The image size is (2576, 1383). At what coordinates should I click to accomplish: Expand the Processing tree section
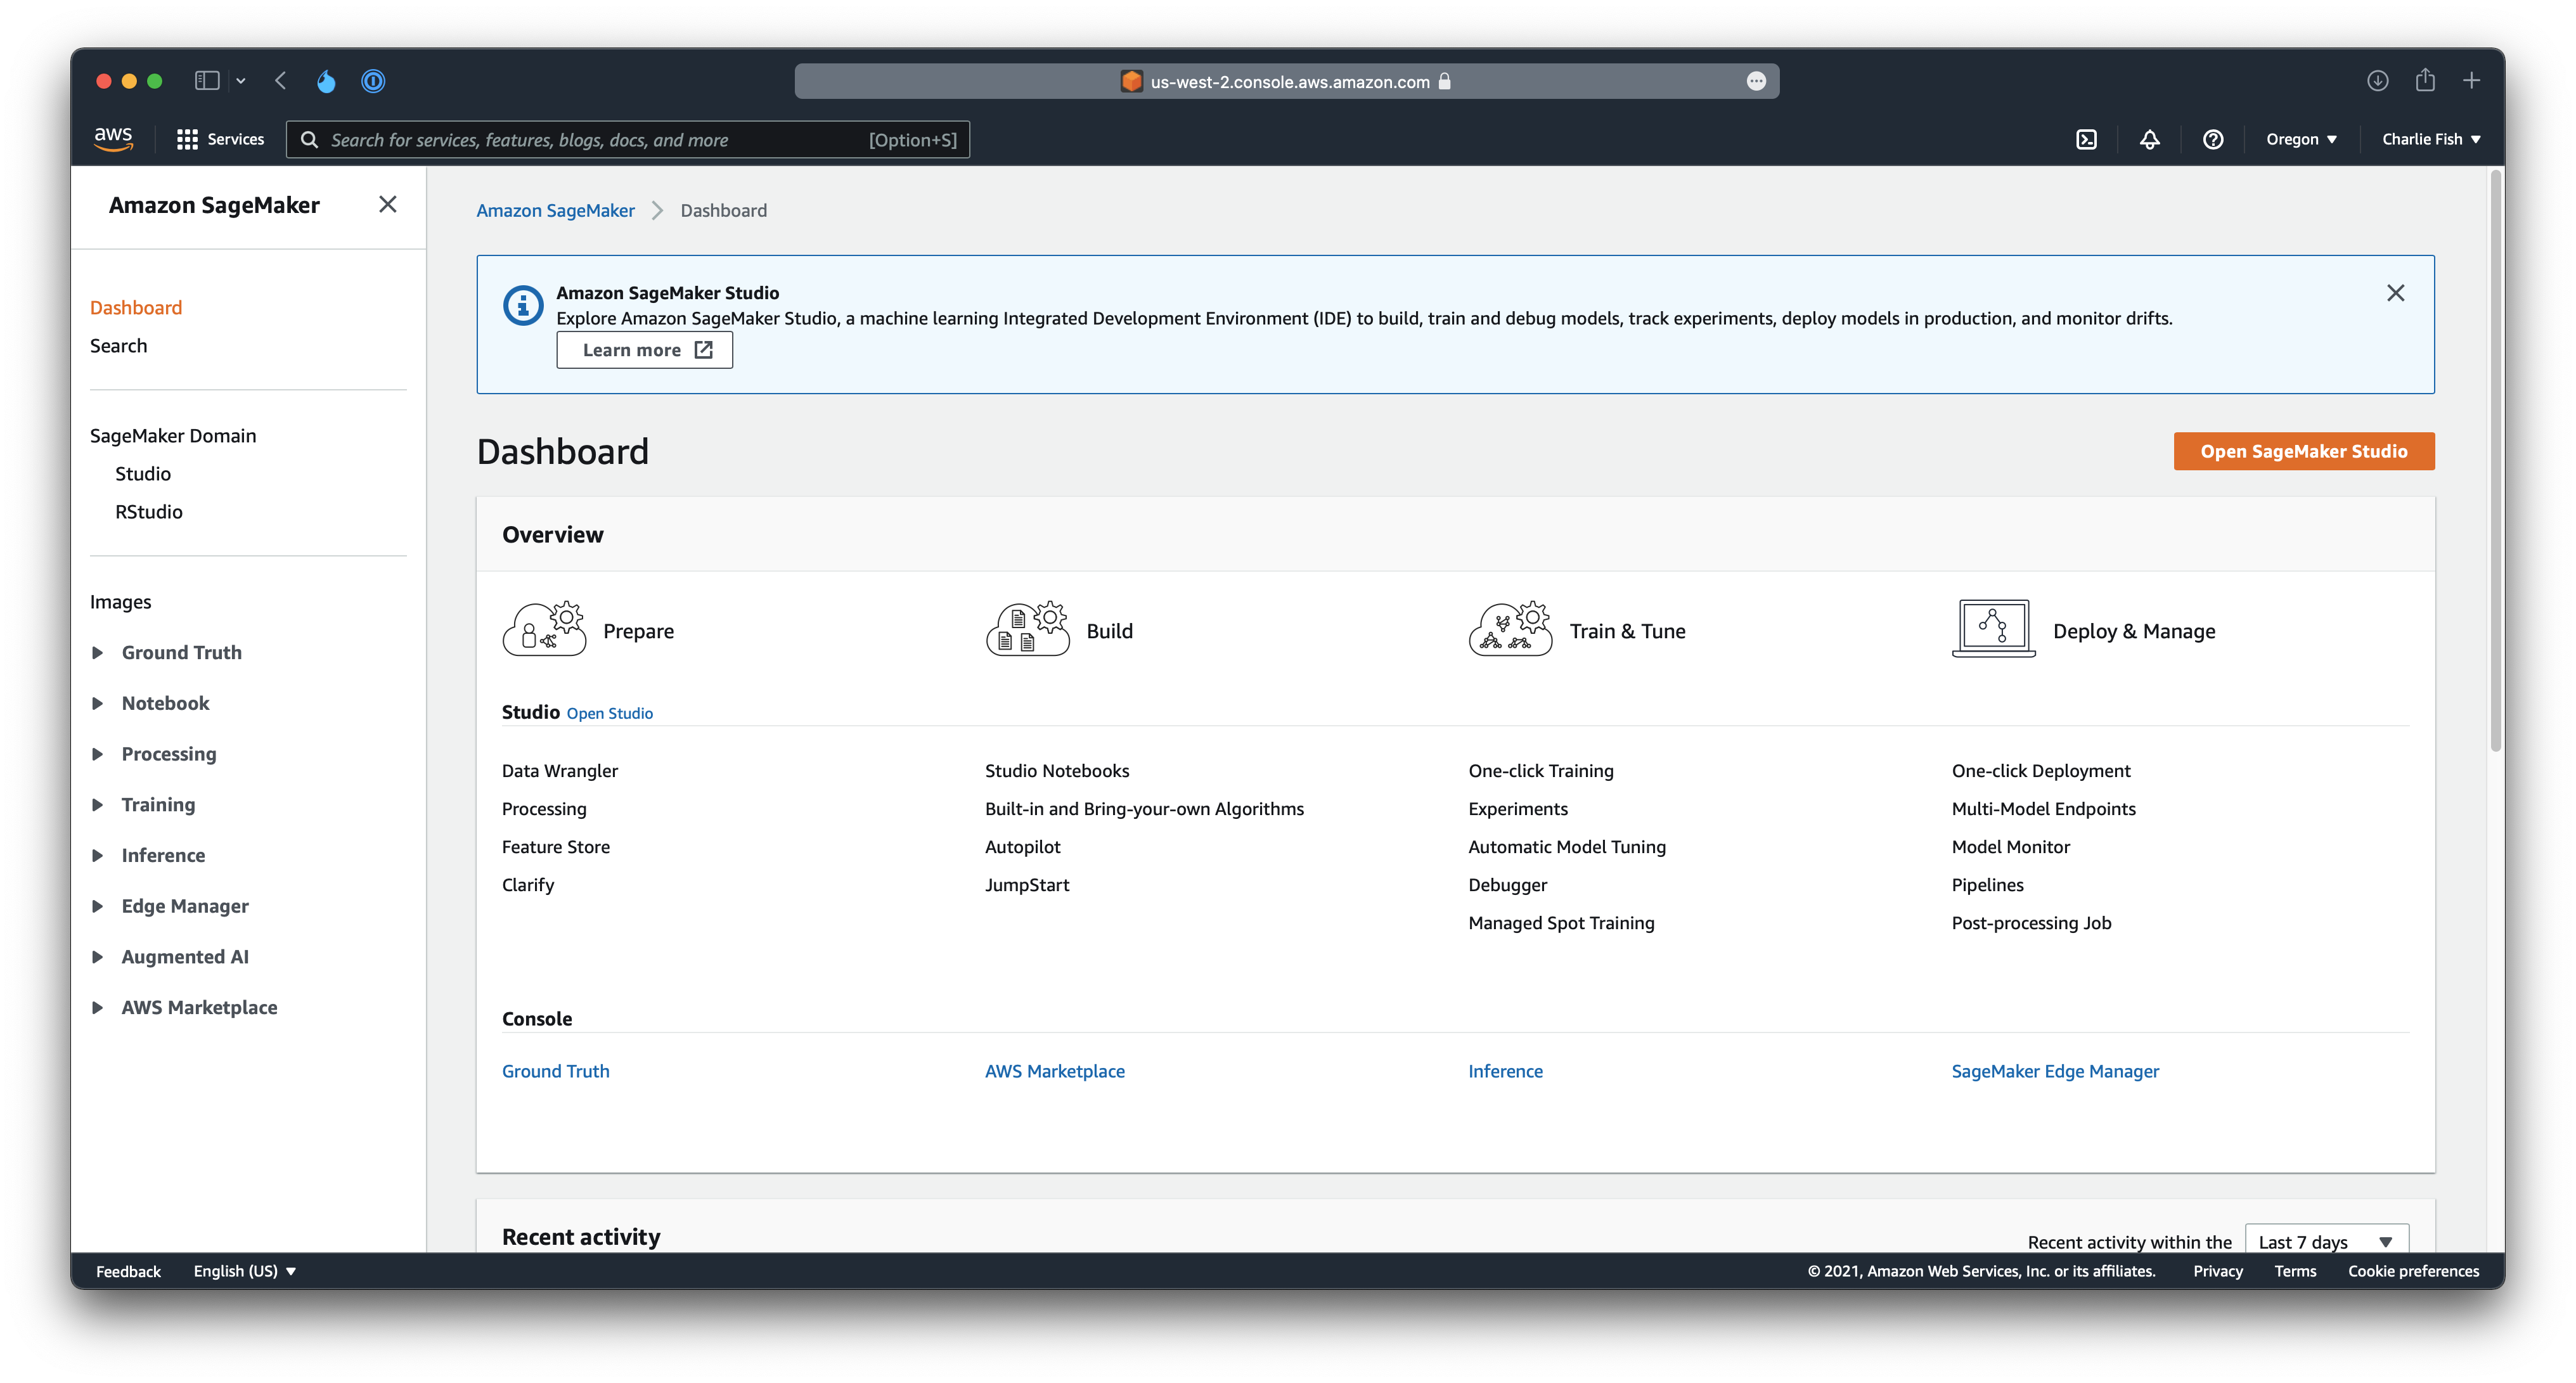(x=98, y=754)
